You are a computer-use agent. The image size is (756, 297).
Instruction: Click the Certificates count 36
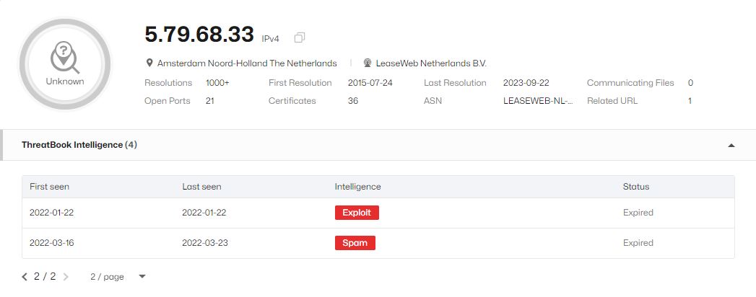click(353, 101)
